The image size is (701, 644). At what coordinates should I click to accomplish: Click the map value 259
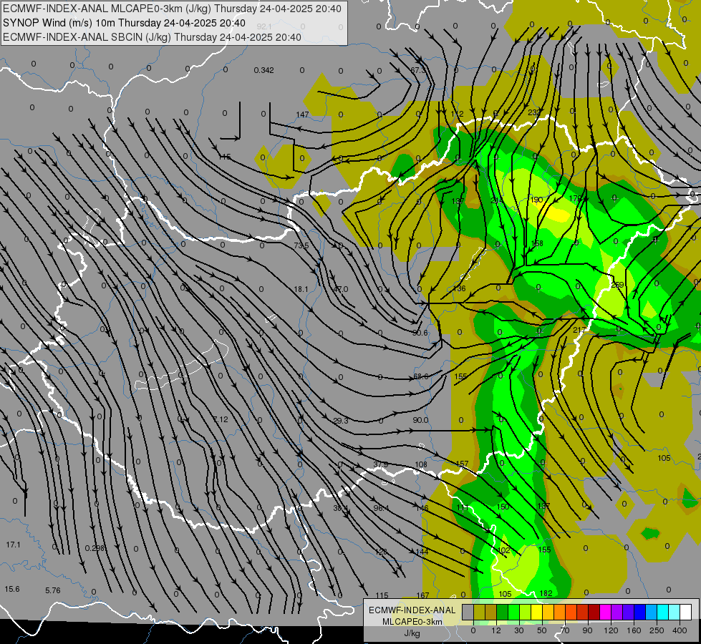tap(617, 285)
